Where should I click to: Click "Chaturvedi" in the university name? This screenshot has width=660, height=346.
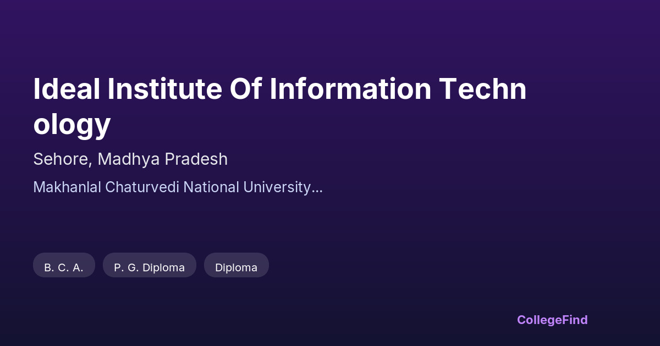click(142, 187)
